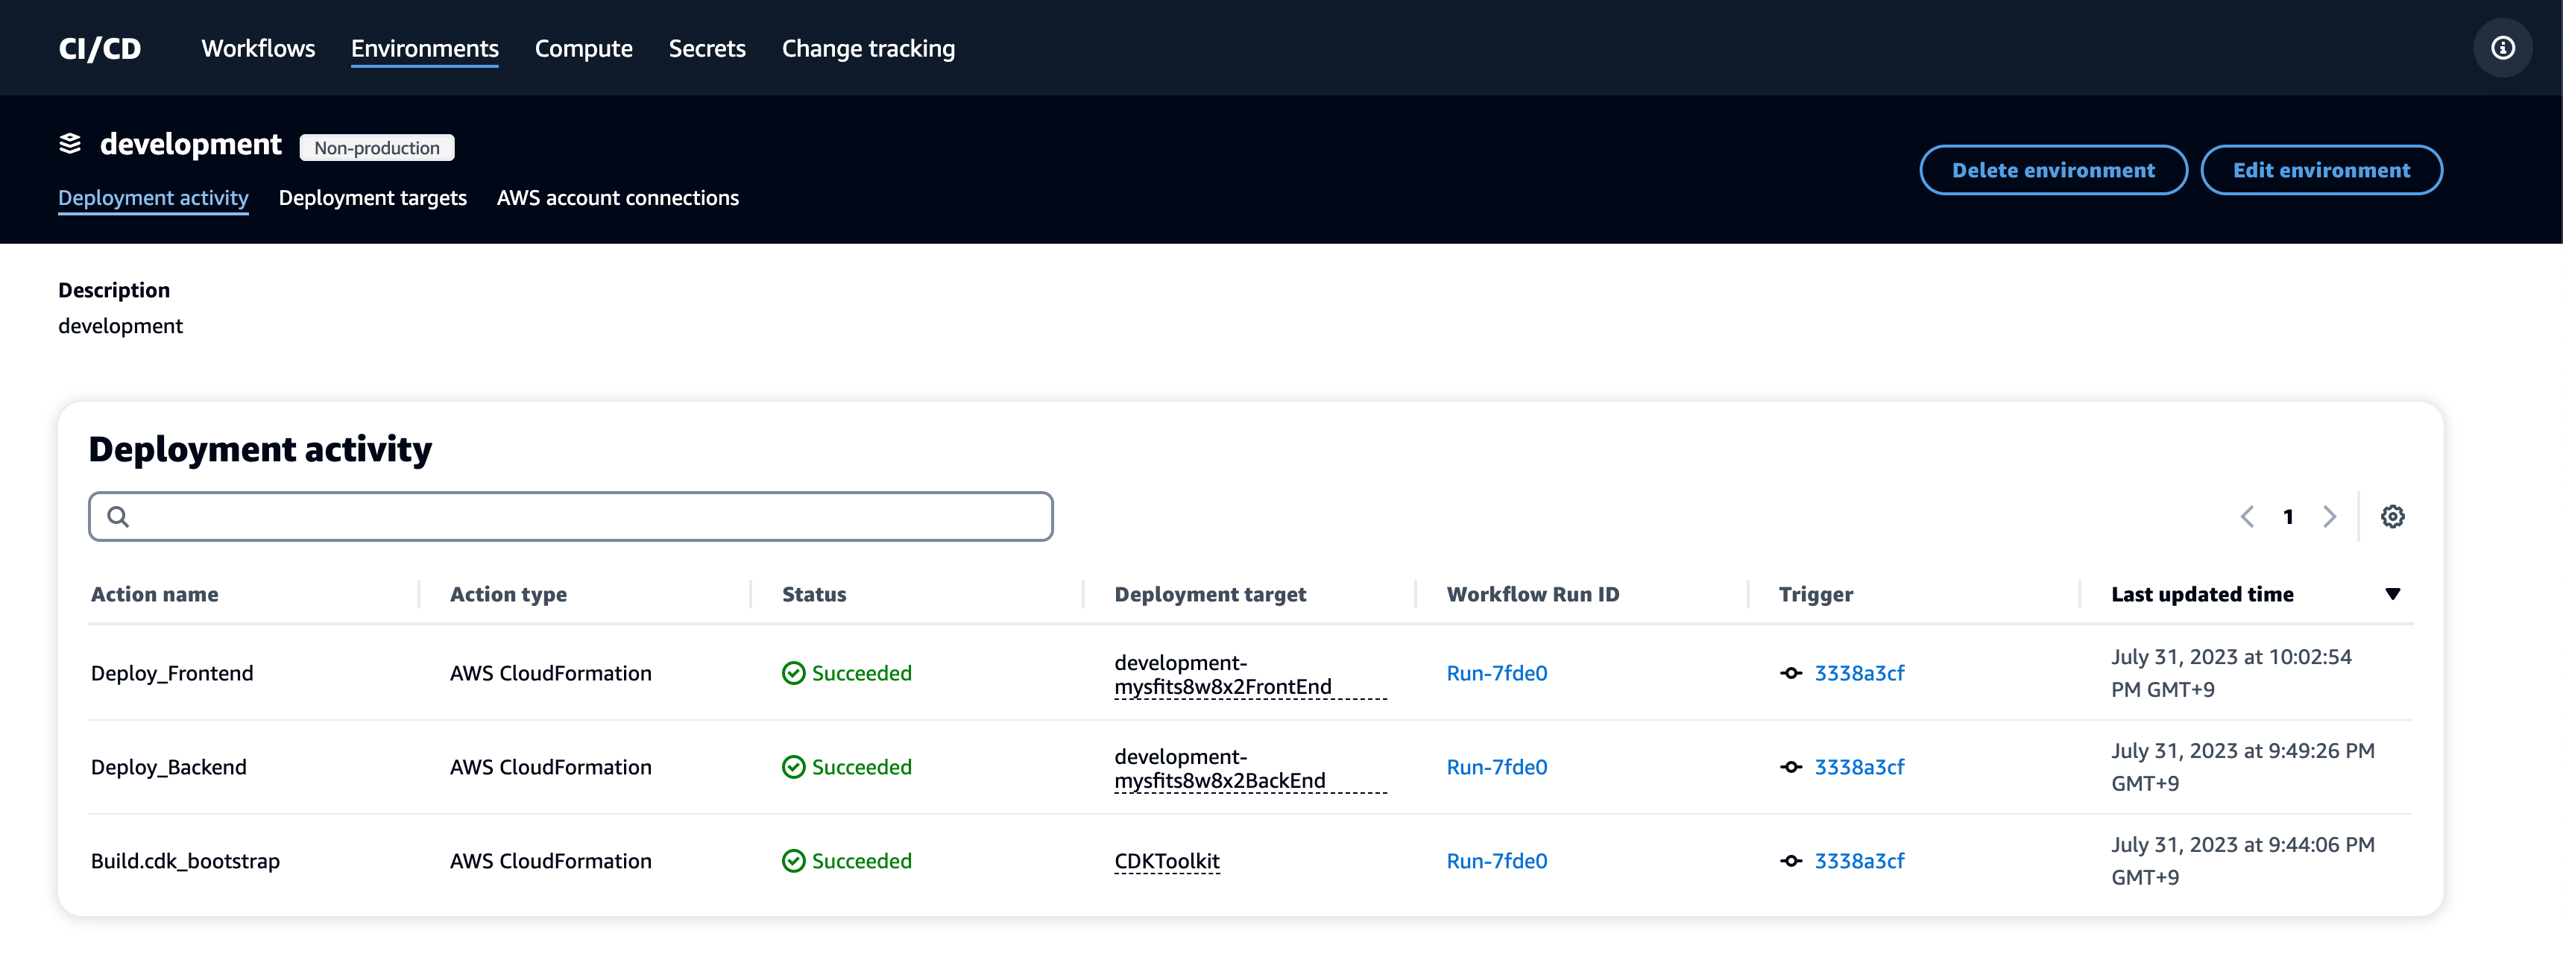This screenshot has height=957, width=2563.
Task: Click Succeeded check icon for Deploy_Frontend
Action: pos(793,674)
